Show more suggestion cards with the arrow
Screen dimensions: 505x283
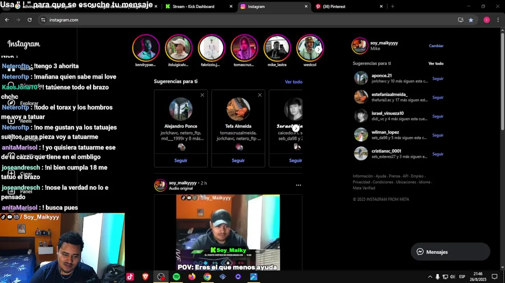(x=296, y=129)
